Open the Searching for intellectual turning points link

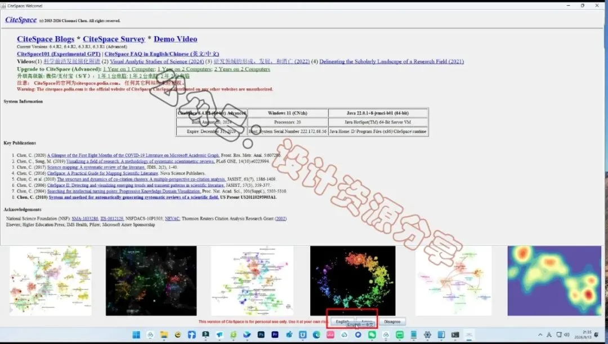click(x=124, y=191)
